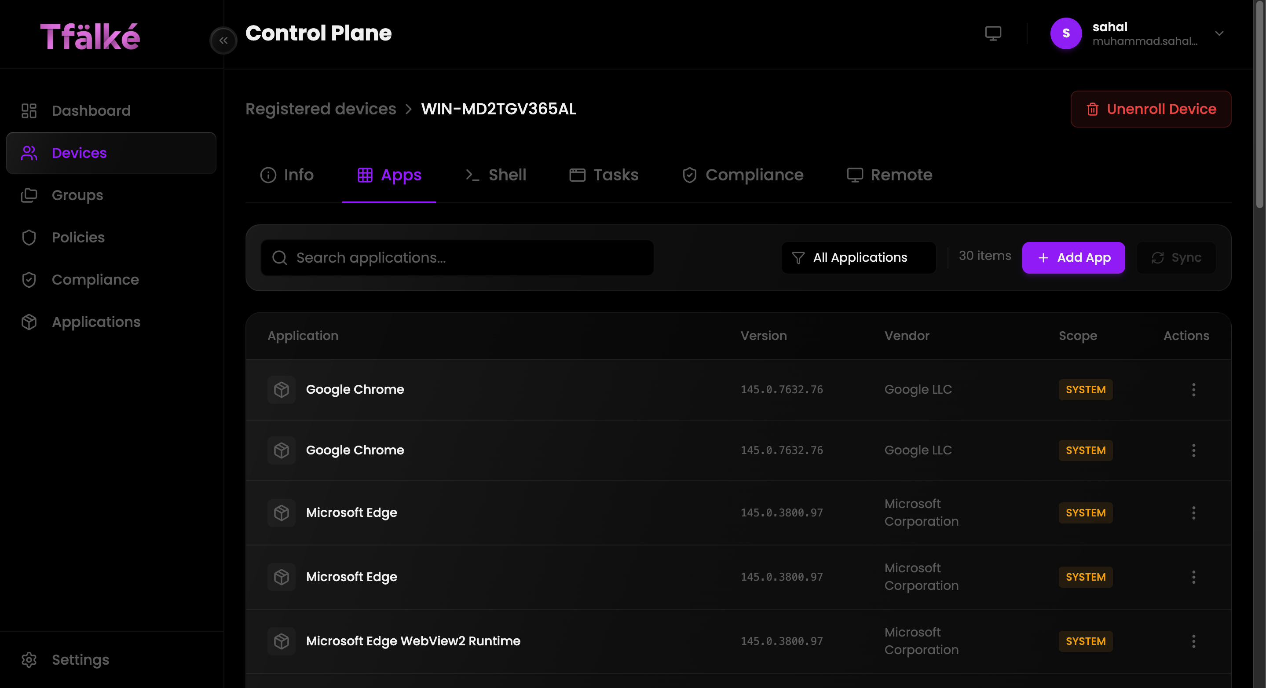The width and height of the screenshot is (1266, 688).
Task: Open the Remote tab
Action: pyautogui.click(x=889, y=175)
